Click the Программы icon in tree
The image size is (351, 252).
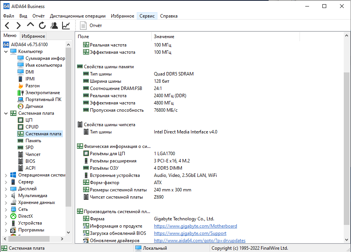tap(13, 230)
